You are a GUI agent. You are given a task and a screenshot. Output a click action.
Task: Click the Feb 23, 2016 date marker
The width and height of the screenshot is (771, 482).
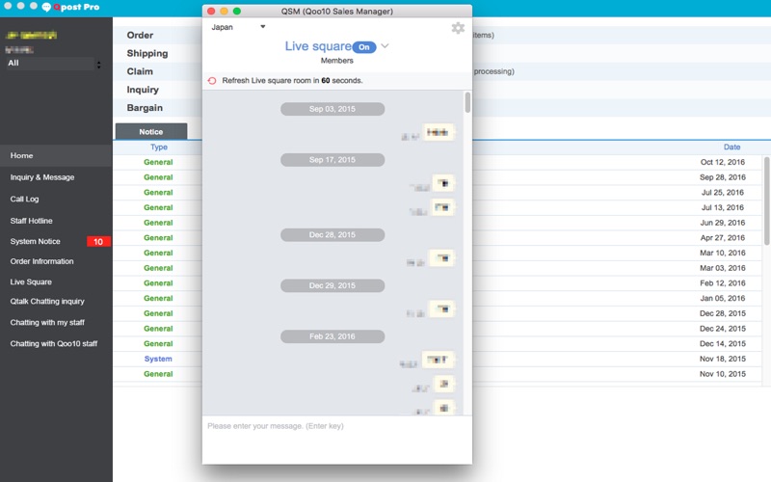tap(332, 336)
